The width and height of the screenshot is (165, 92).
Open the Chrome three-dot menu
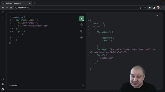[x=162, y=8]
